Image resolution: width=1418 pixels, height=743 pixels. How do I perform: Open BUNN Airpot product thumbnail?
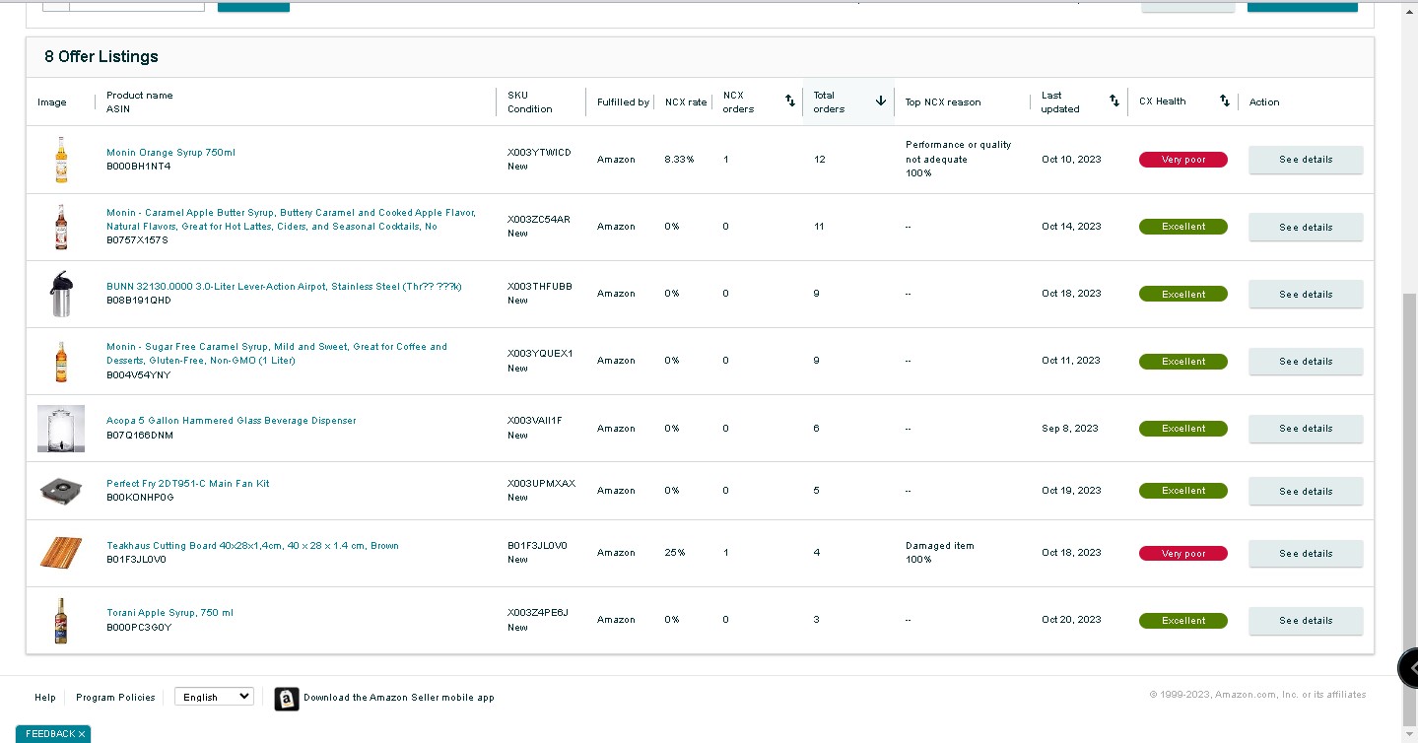tap(61, 294)
